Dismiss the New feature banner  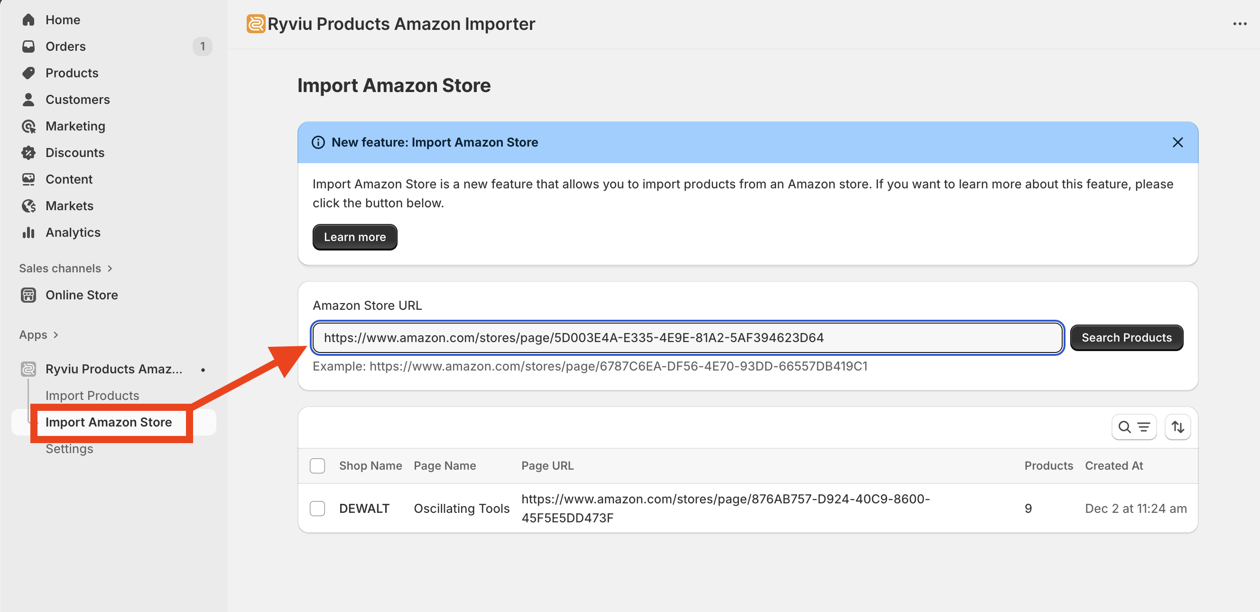tap(1177, 142)
